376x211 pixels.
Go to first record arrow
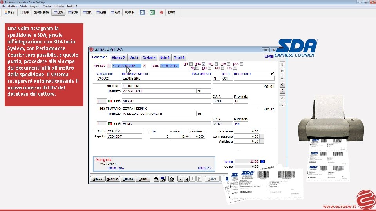click(x=180, y=179)
